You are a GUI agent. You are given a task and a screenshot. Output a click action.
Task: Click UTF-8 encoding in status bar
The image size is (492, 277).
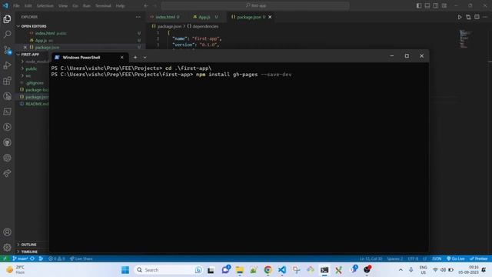413,259
